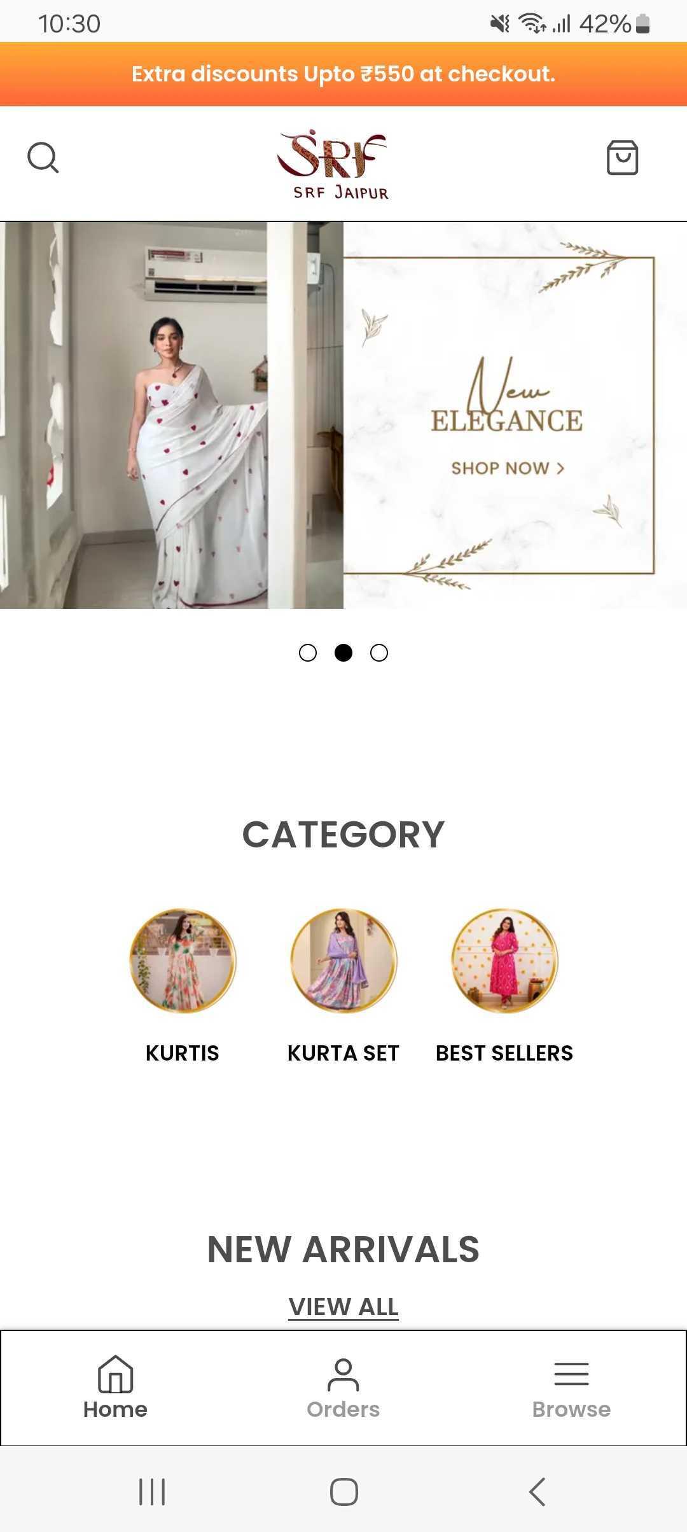Open View All new arrivals link
The width and height of the screenshot is (687, 1532).
pyautogui.click(x=343, y=1307)
